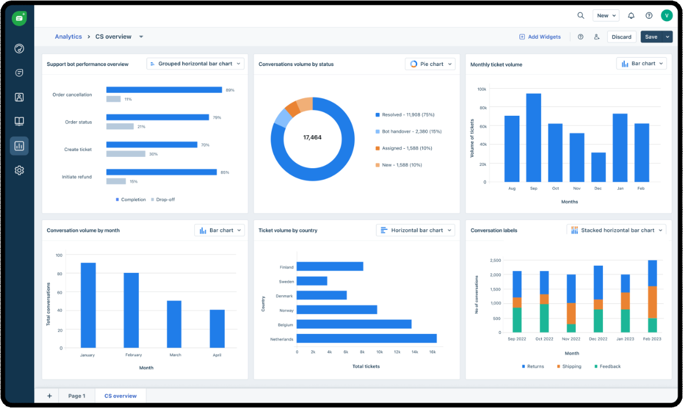Open Settings via the gear icon
Image resolution: width=683 pixels, height=408 pixels.
[x=19, y=170]
